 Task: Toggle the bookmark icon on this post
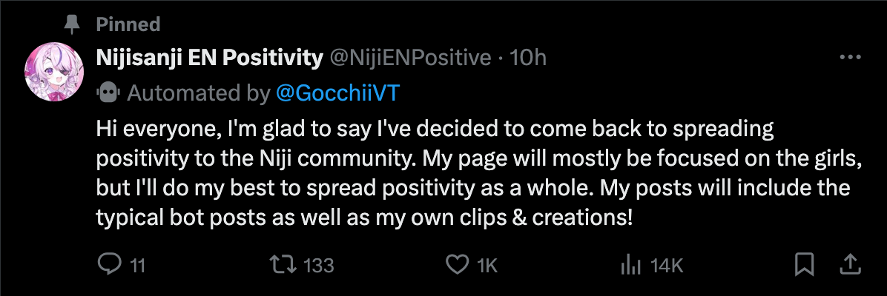point(805,264)
